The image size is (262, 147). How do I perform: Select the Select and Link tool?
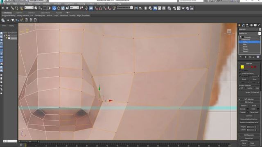click(12, 8)
